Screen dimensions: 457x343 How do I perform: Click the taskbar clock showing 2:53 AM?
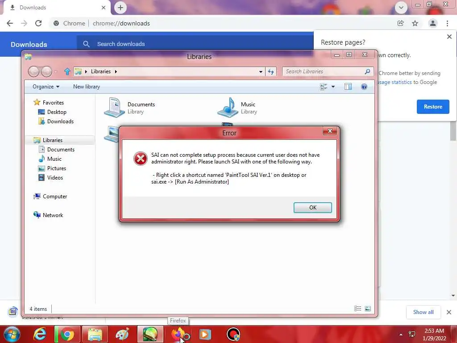(x=434, y=335)
